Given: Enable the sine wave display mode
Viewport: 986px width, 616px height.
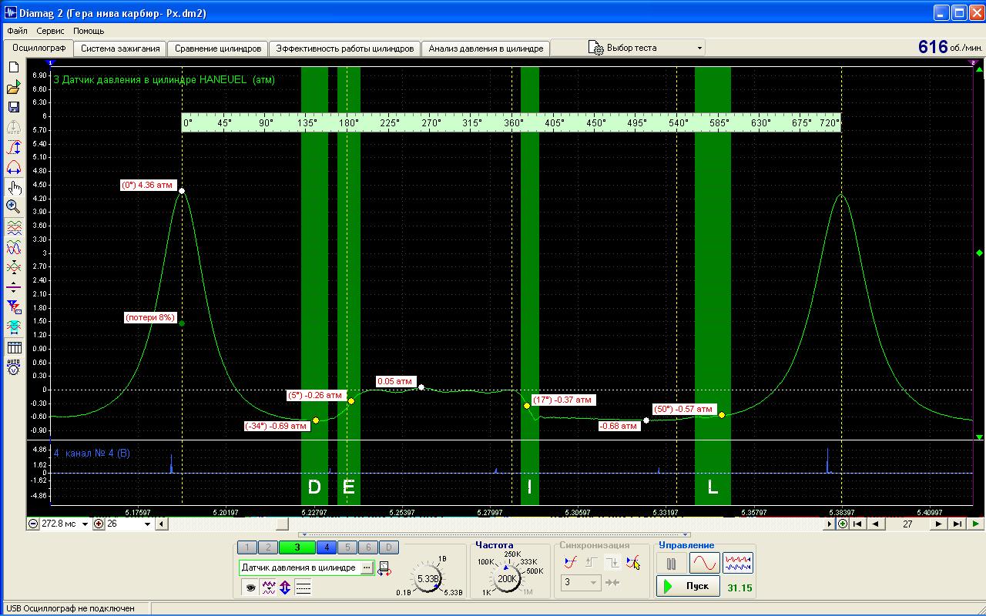Looking at the screenshot, I should click(x=704, y=563).
